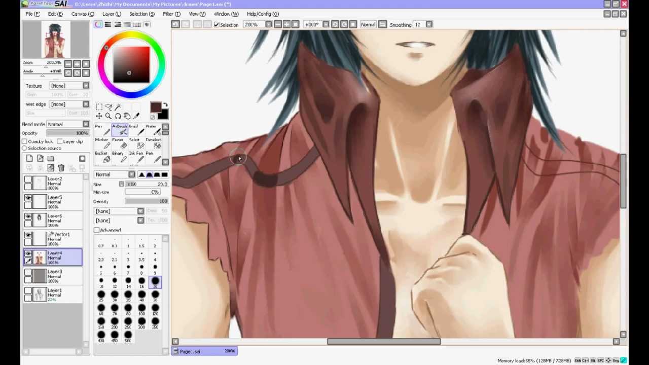Toggle Layer6 visibility eye

click(x=28, y=216)
